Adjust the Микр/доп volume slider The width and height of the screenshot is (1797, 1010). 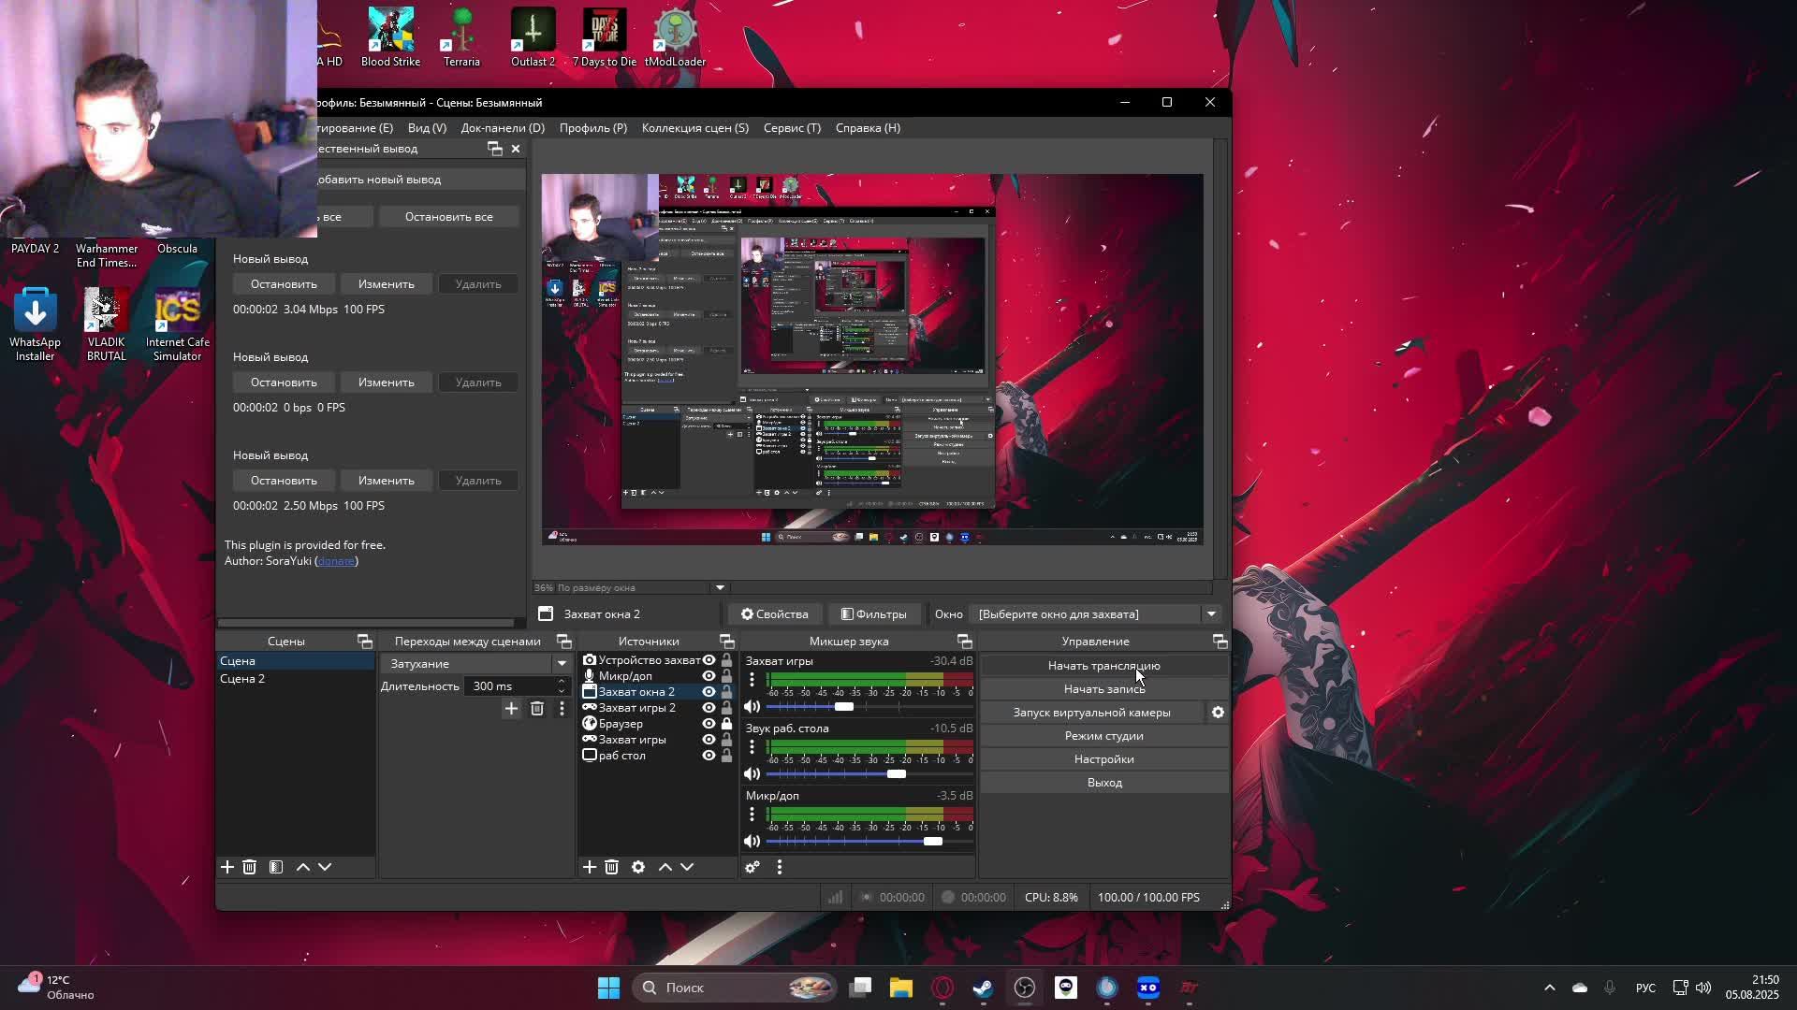click(x=932, y=842)
